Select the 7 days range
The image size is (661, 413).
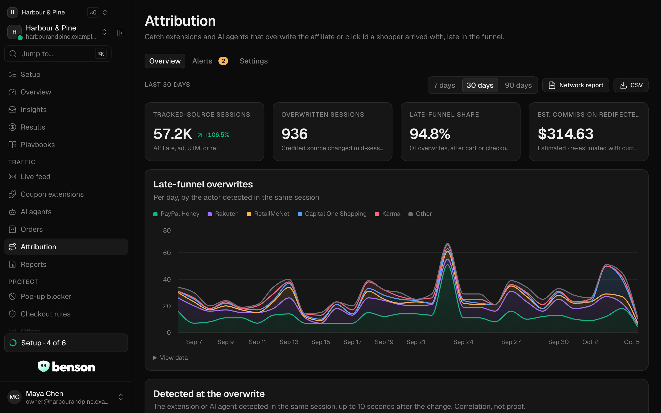[444, 85]
